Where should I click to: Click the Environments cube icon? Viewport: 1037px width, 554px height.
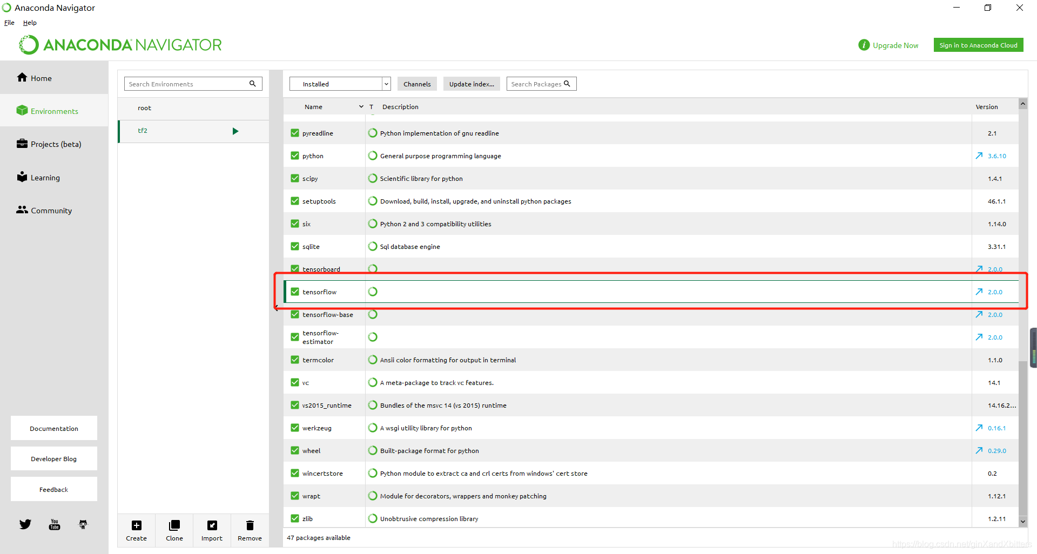tap(22, 110)
